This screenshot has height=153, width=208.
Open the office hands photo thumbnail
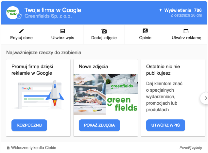point(90,94)
